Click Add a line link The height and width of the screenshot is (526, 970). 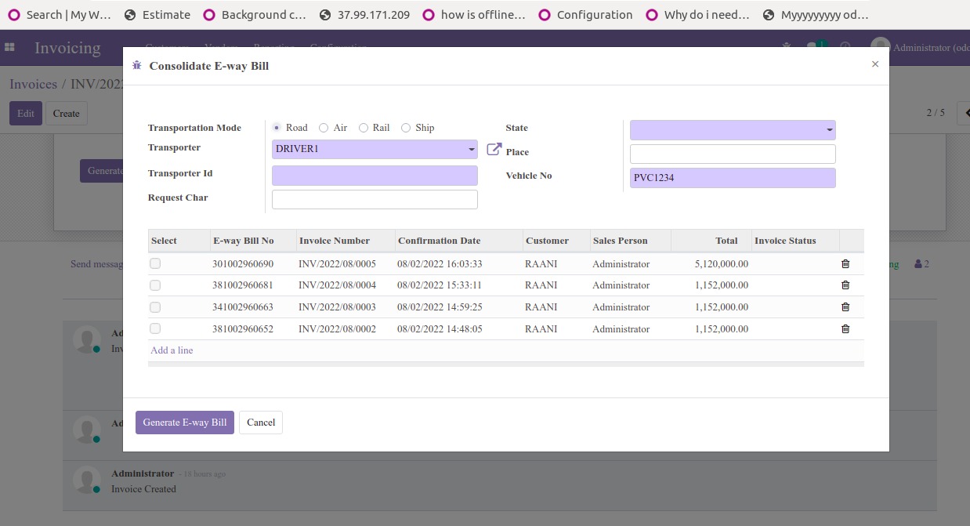coord(172,350)
